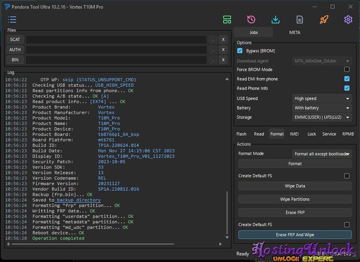
Task: Maximize the Pandora Tool window
Action: (x=332, y=7)
